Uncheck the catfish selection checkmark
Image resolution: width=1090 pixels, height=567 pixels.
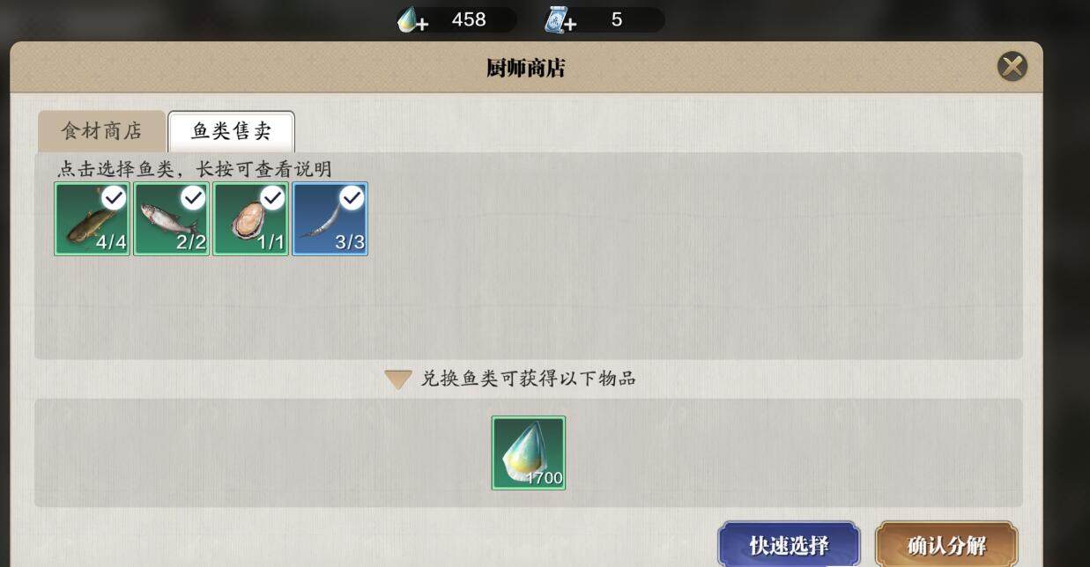point(114,198)
